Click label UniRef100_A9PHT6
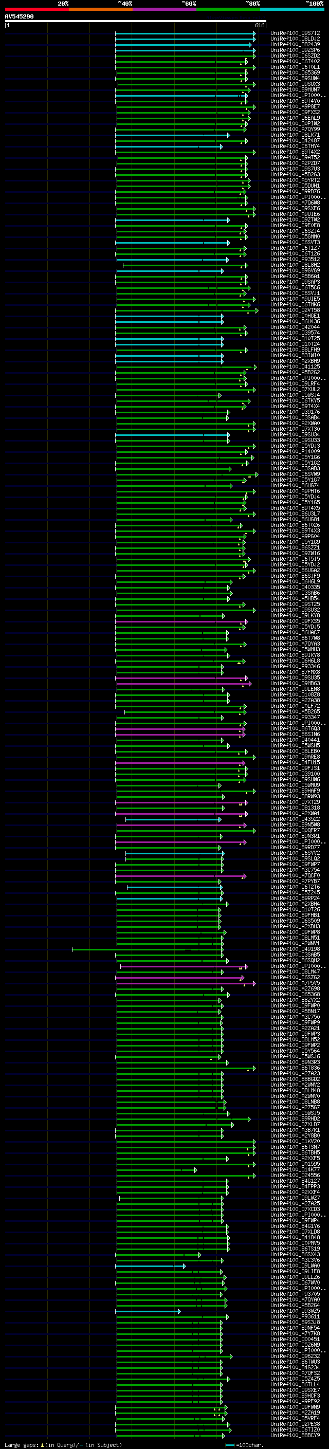The height and width of the screenshot is (1449, 329). [295, 491]
